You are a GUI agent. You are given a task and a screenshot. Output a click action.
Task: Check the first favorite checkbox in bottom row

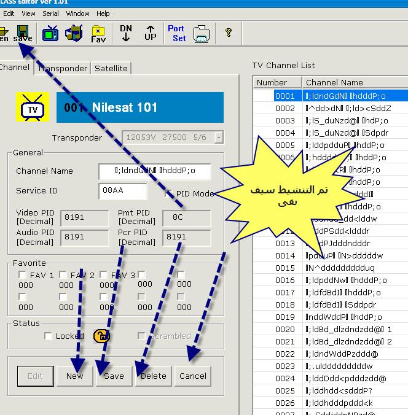click(22, 297)
